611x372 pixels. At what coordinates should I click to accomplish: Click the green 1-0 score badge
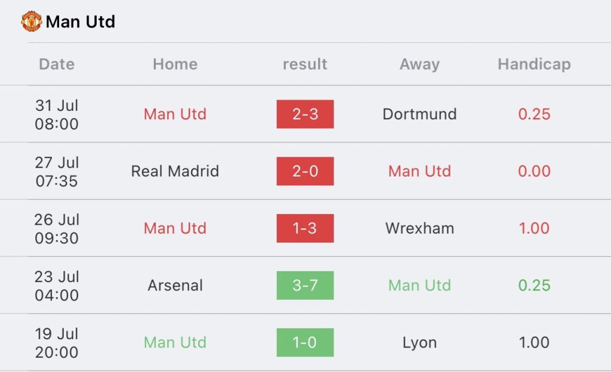click(305, 343)
